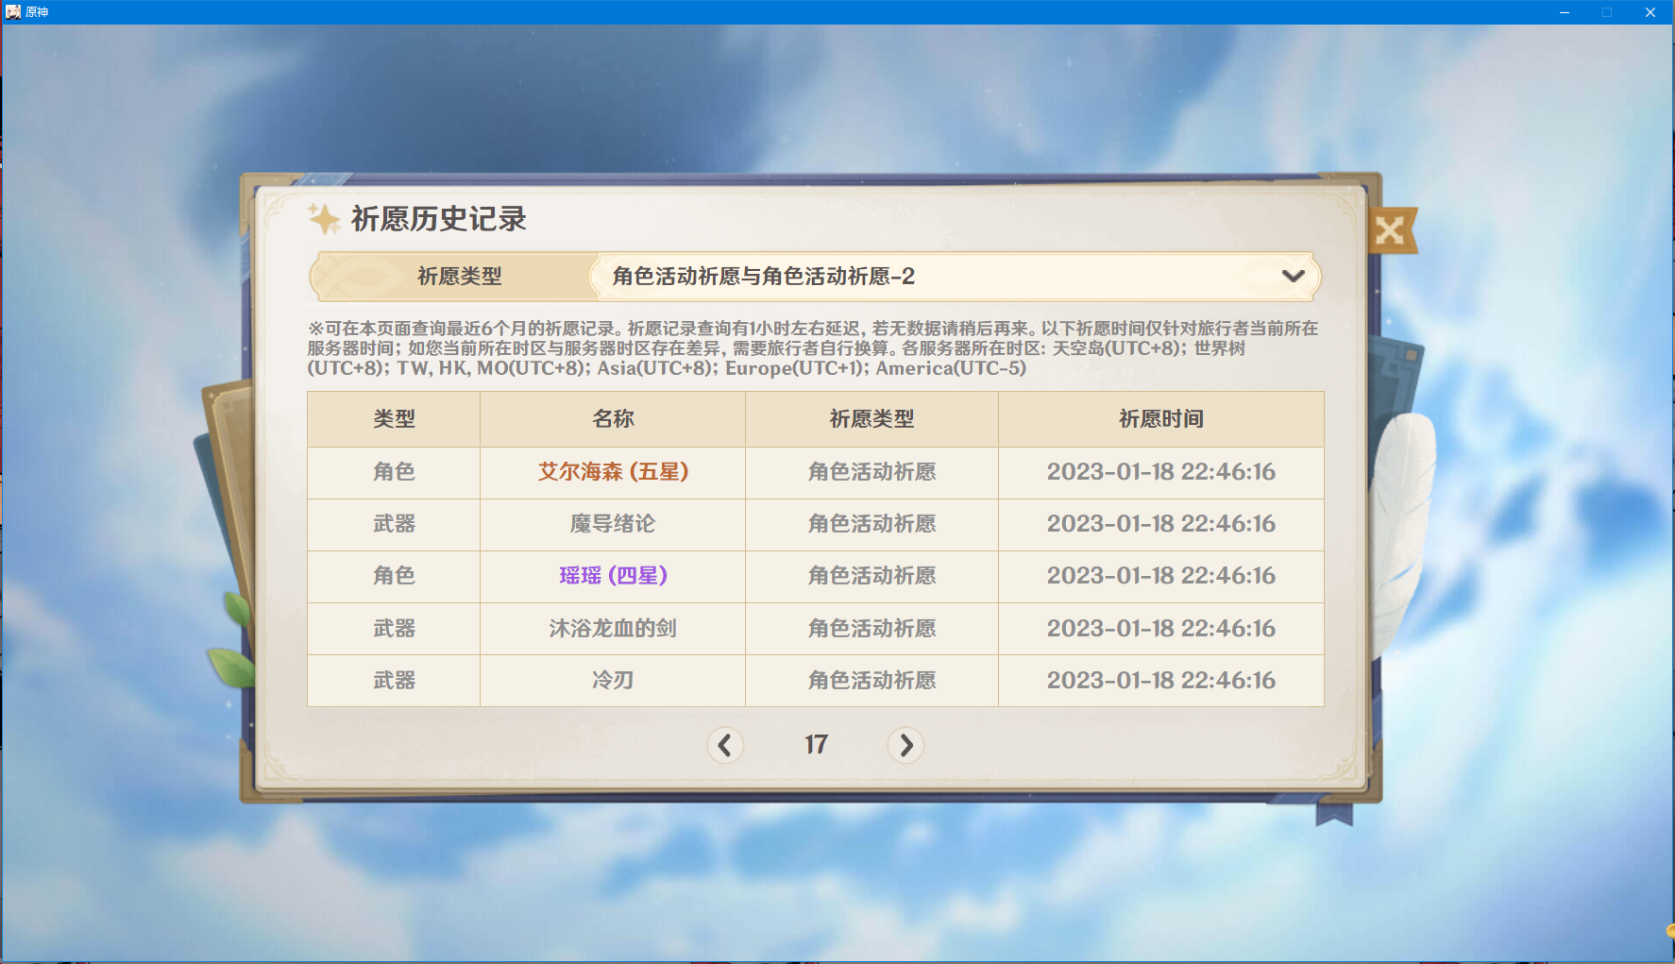Image resolution: width=1675 pixels, height=964 pixels.
Task: Click the 魔导绪论 weapon row
Action: pyautogui.click(x=815, y=524)
